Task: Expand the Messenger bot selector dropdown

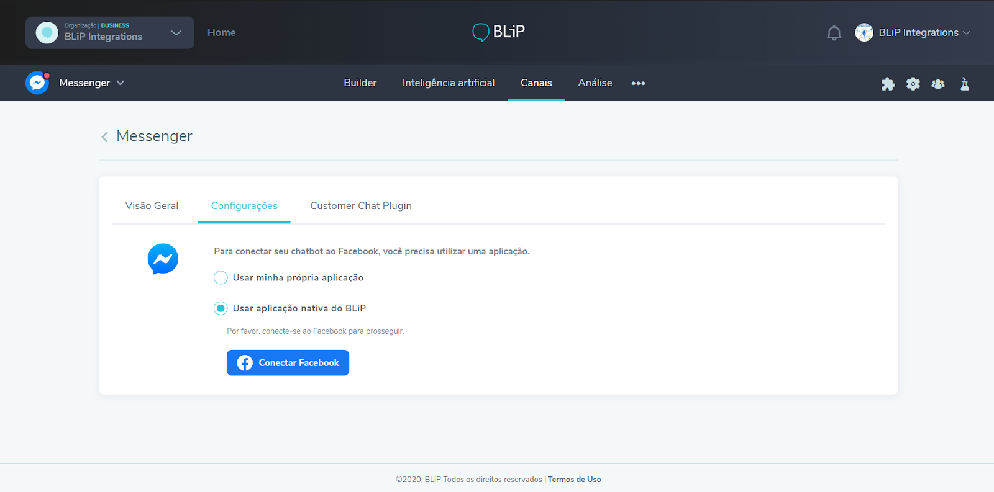Action: click(x=121, y=83)
